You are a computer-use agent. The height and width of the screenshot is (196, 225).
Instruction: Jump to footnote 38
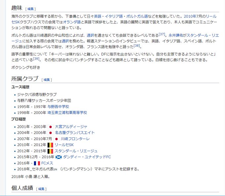[x=137, y=46]
